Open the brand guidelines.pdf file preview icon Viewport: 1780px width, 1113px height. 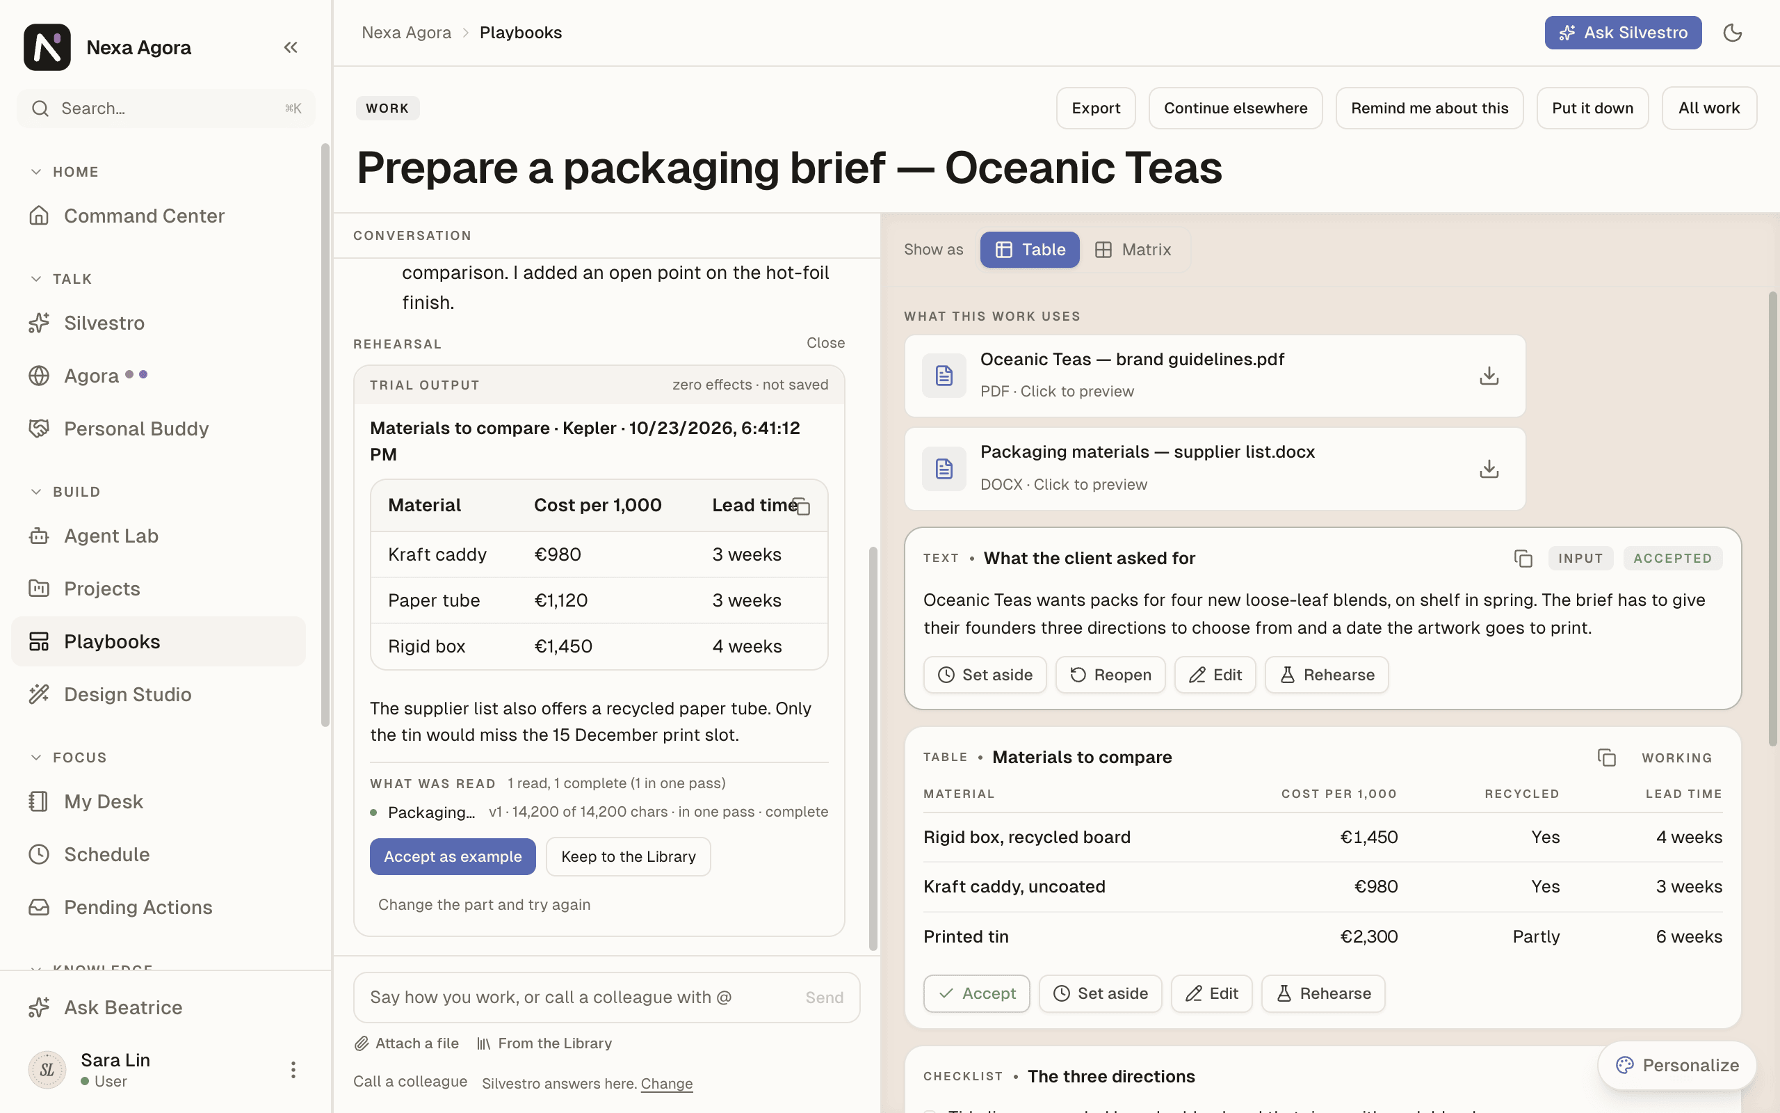944,376
